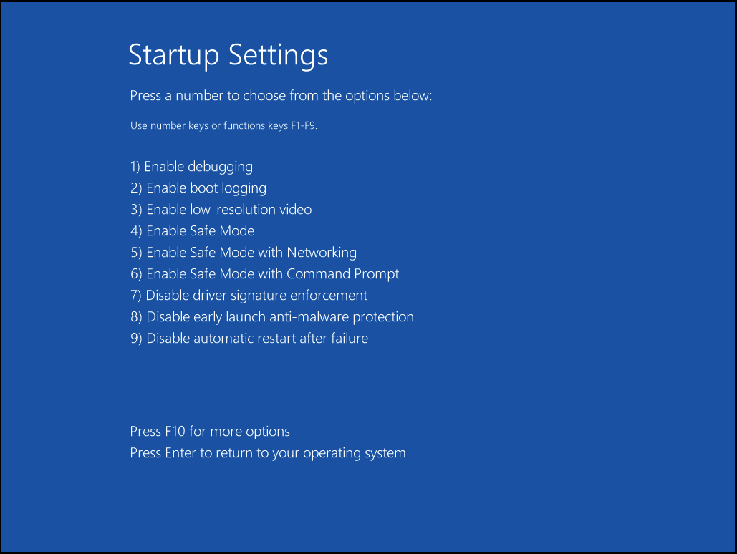Choose Enable boot logging

coord(198,188)
